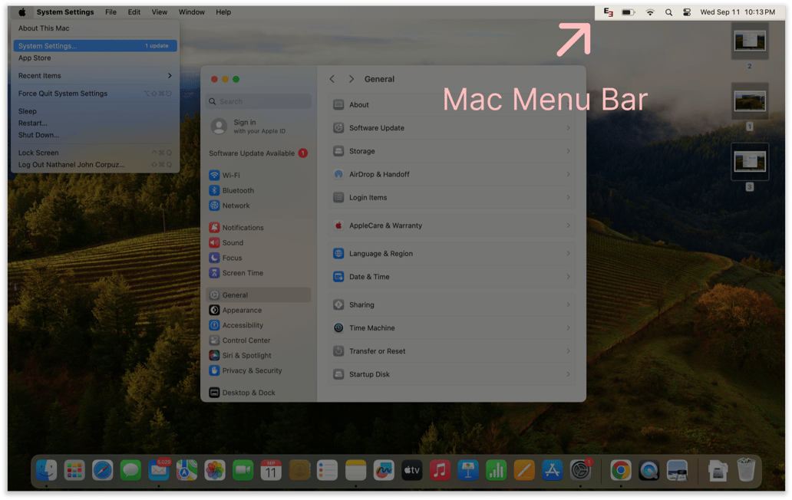Click the Spotlight search magnifier icon
Screen dimensions: 792x500
click(x=668, y=12)
